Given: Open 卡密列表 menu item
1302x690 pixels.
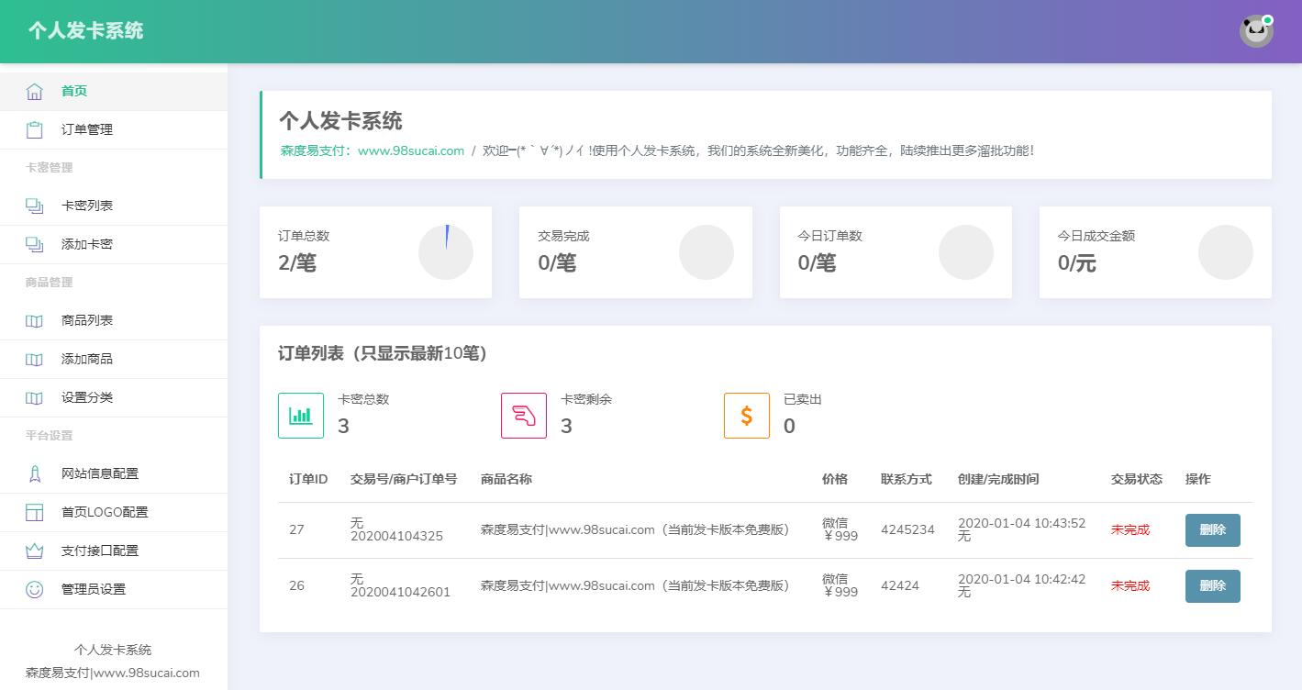Looking at the screenshot, I should coord(114,206).
